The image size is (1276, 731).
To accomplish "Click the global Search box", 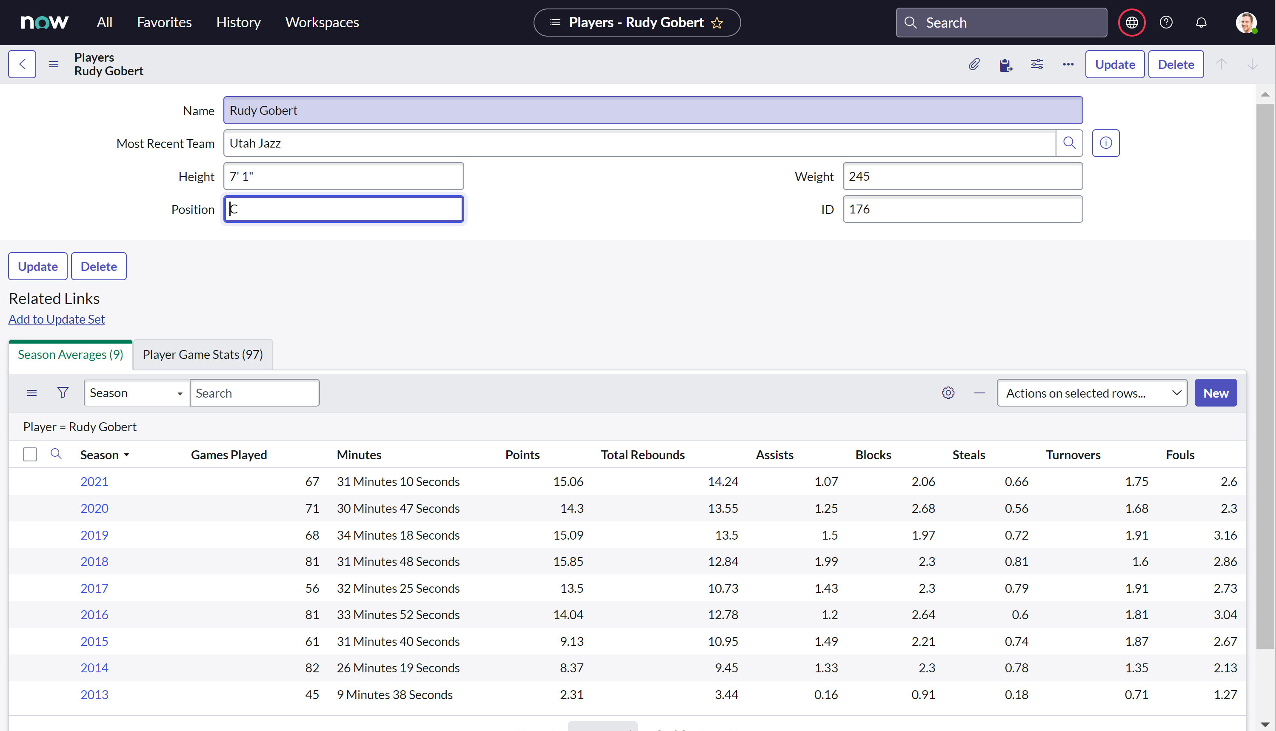I will 1001,23.
